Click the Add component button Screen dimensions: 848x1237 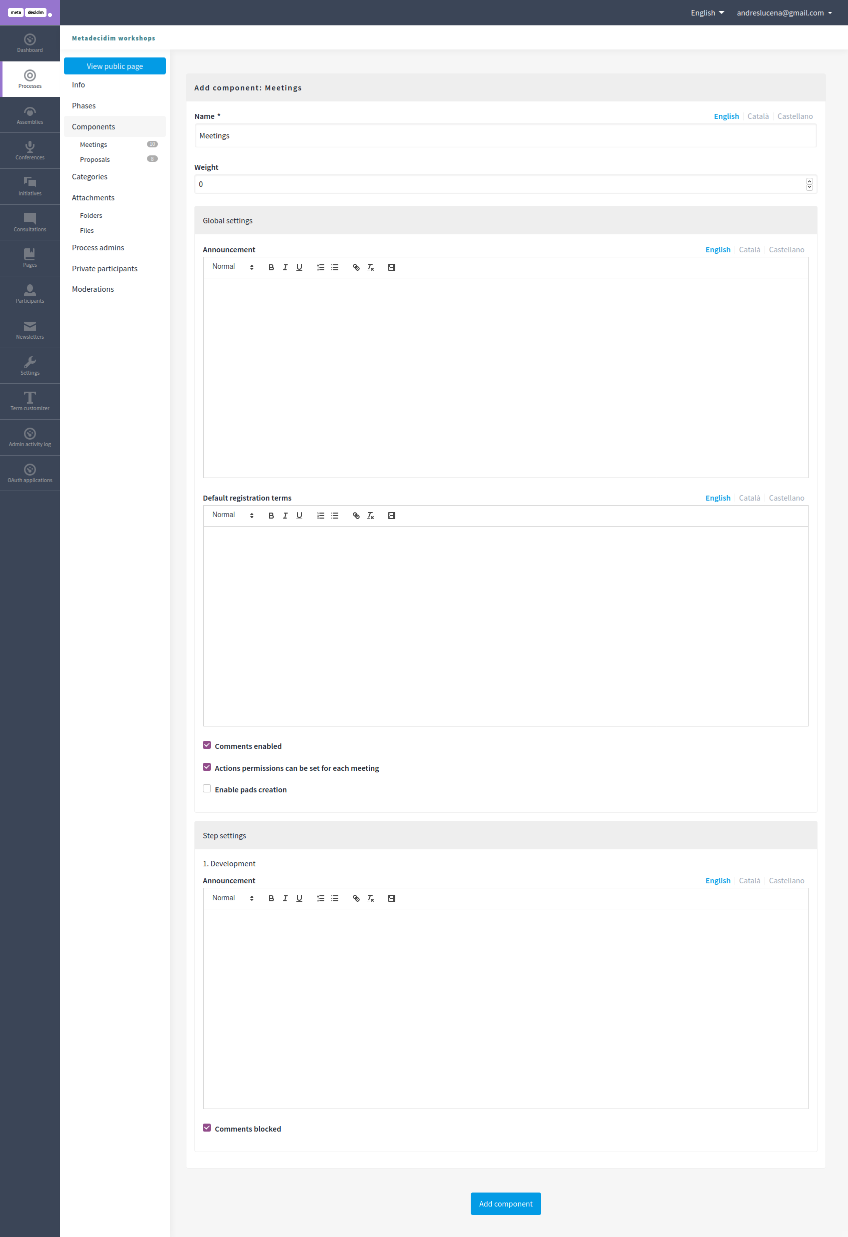[506, 1204]
